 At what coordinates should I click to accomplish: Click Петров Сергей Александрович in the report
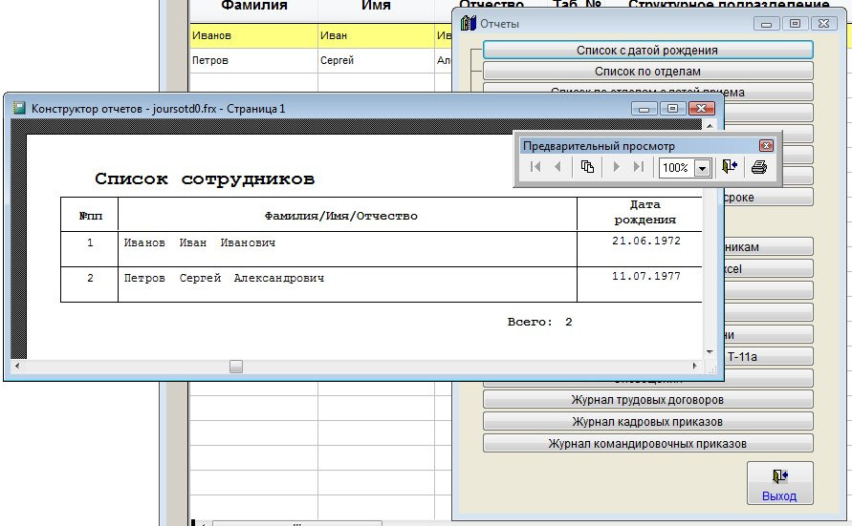coord(224,278)
